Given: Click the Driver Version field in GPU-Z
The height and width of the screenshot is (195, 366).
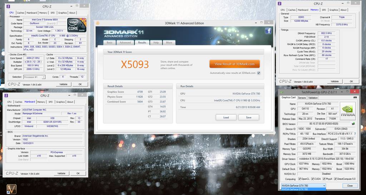Looking at the screenshot, I should coord(326,159).
